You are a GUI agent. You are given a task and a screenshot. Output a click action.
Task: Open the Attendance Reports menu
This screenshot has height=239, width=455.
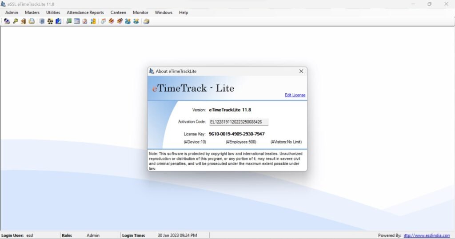tap(85, 12)
